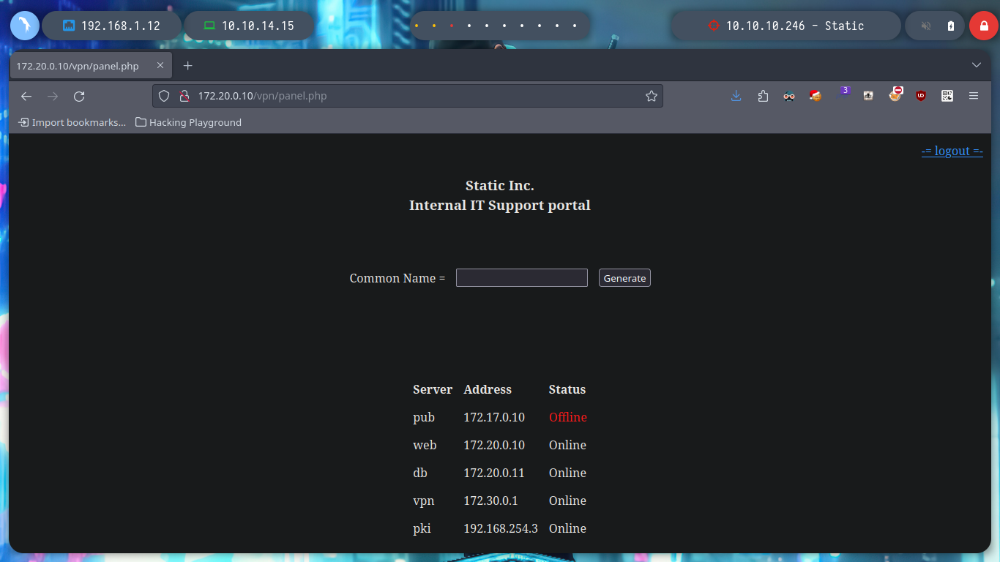This screenshot has height=562, width=1000.
Task: Reload the current page
Action: click(79, 96)
